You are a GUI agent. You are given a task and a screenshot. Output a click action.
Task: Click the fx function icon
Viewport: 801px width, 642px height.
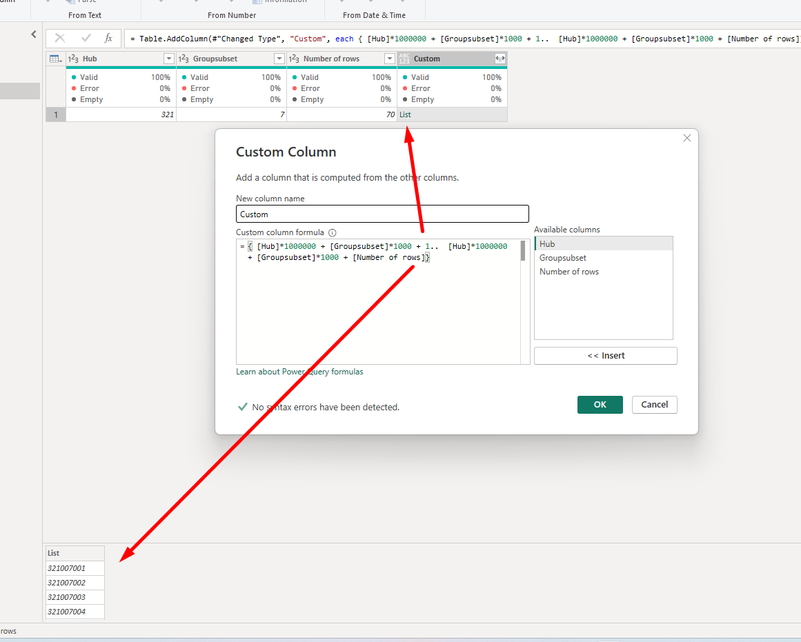[108, 38]
